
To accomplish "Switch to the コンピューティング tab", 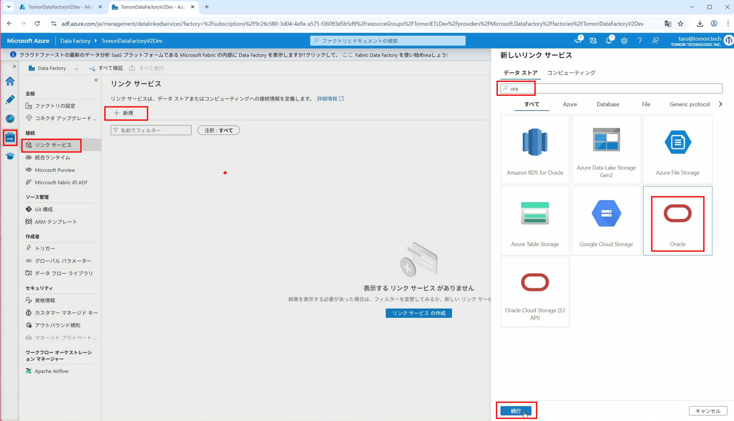I will (571, 73).
